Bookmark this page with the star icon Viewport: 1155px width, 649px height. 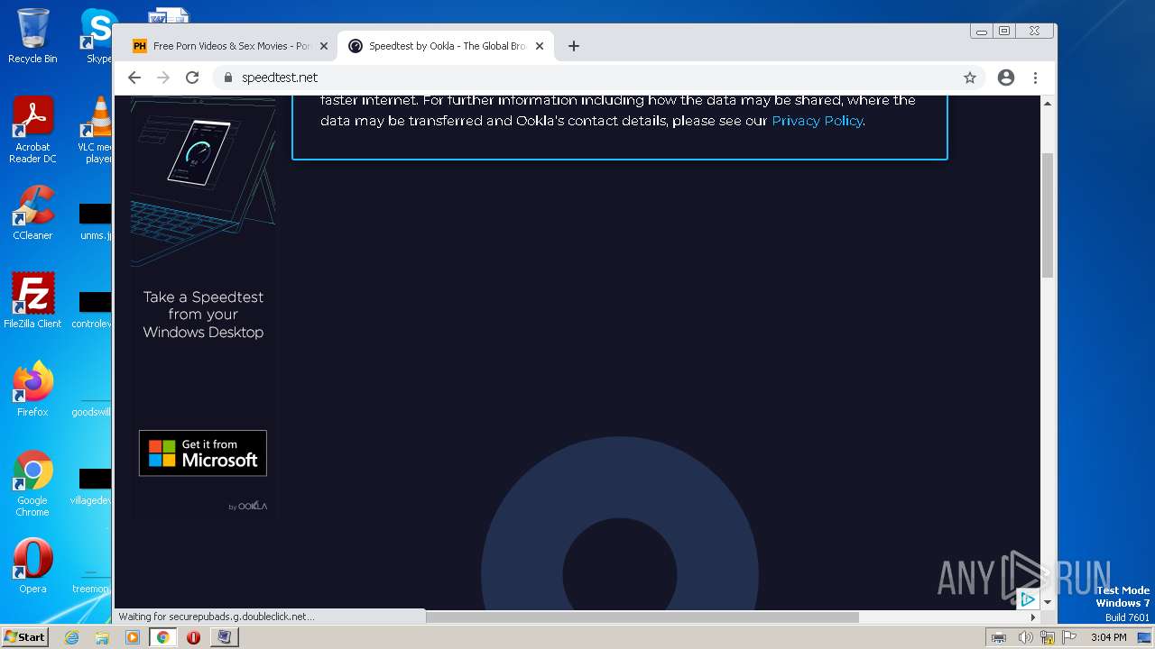(970, 78)
